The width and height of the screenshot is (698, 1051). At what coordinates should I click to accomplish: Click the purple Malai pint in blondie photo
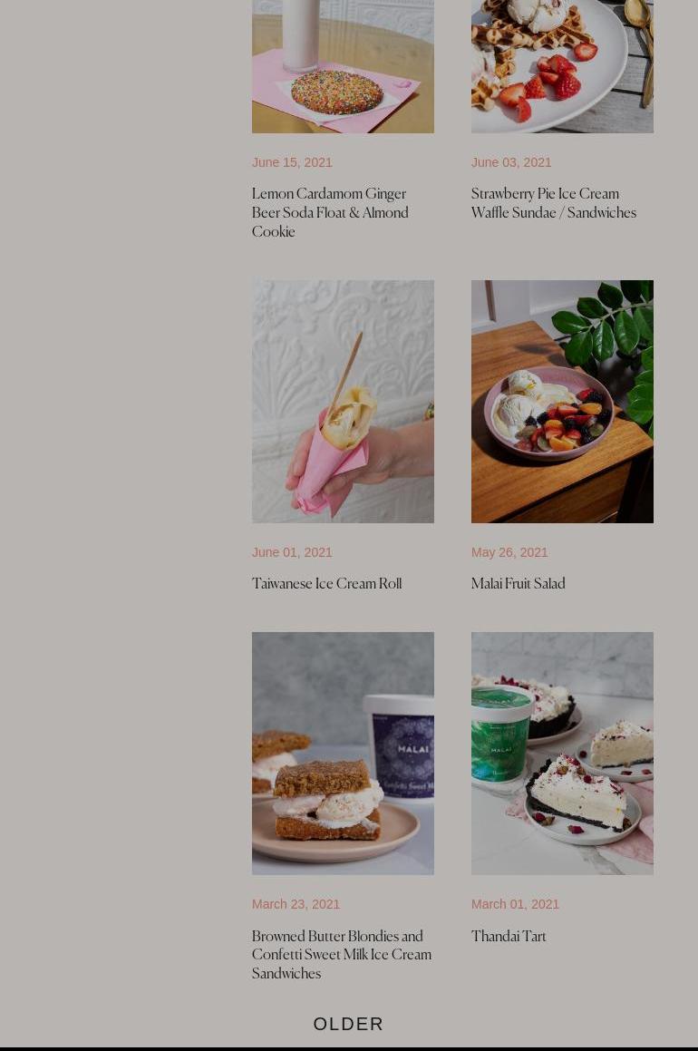pyautogui.click(x=402, y=747)
